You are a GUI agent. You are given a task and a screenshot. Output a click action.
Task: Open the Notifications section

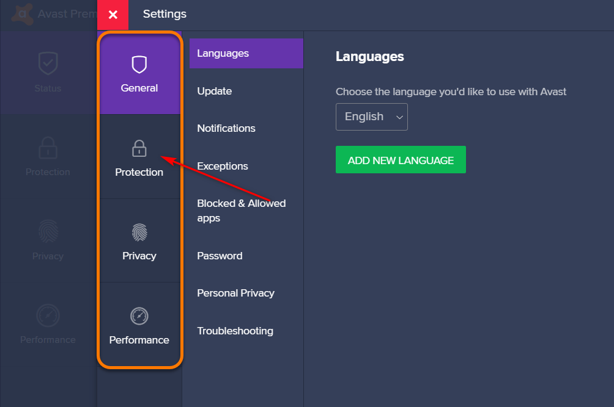coord(226,128)
